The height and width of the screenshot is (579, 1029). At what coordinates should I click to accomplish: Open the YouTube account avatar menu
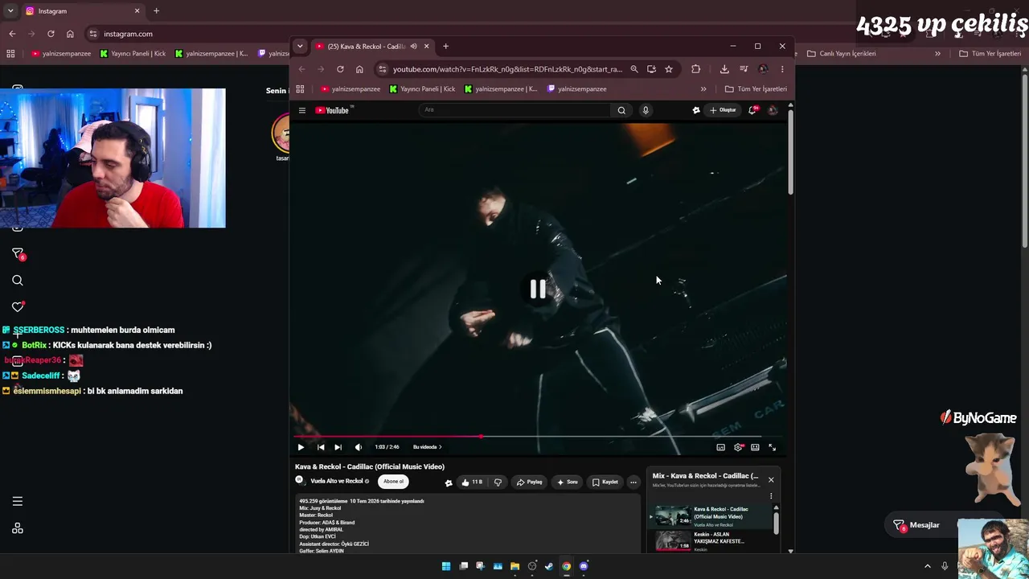click(773, 110)
